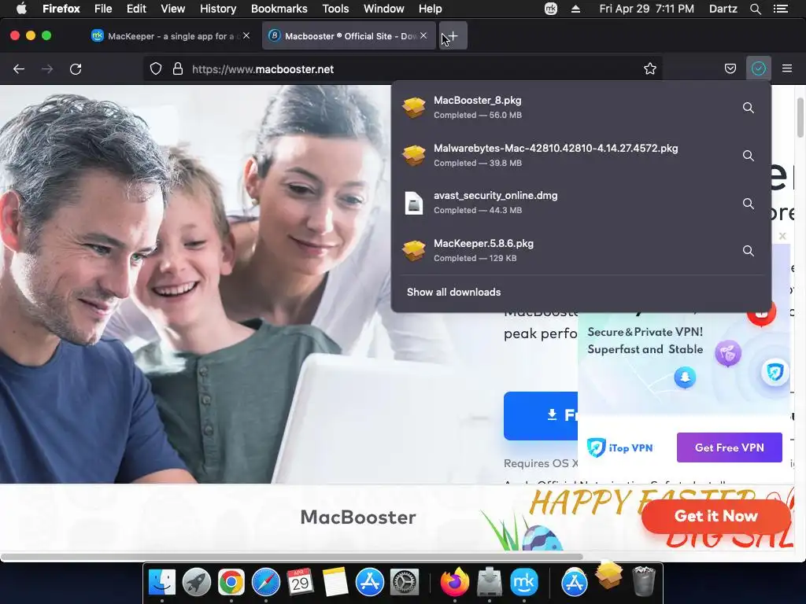Open the Firefox app menu
The image size is (806, 604).
click(61, 9)
